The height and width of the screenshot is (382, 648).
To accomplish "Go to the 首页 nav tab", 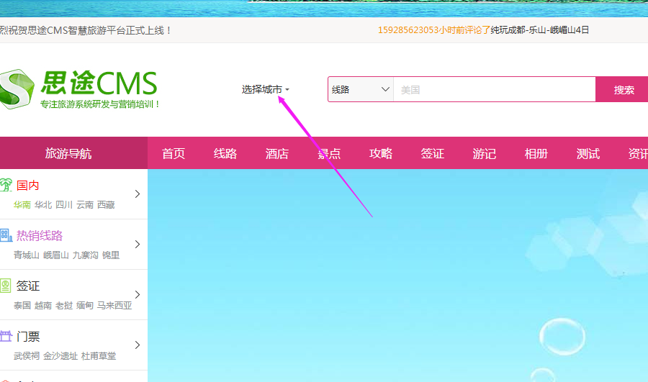I will 174,153.
